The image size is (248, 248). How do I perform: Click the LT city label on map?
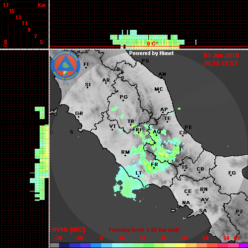point(139,173)
